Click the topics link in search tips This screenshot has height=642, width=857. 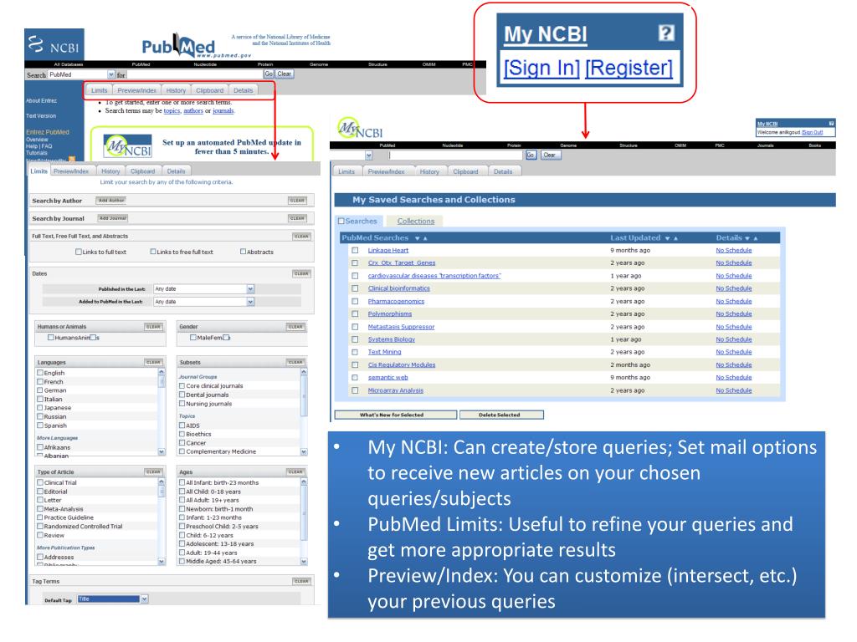[x=172, y=111]
